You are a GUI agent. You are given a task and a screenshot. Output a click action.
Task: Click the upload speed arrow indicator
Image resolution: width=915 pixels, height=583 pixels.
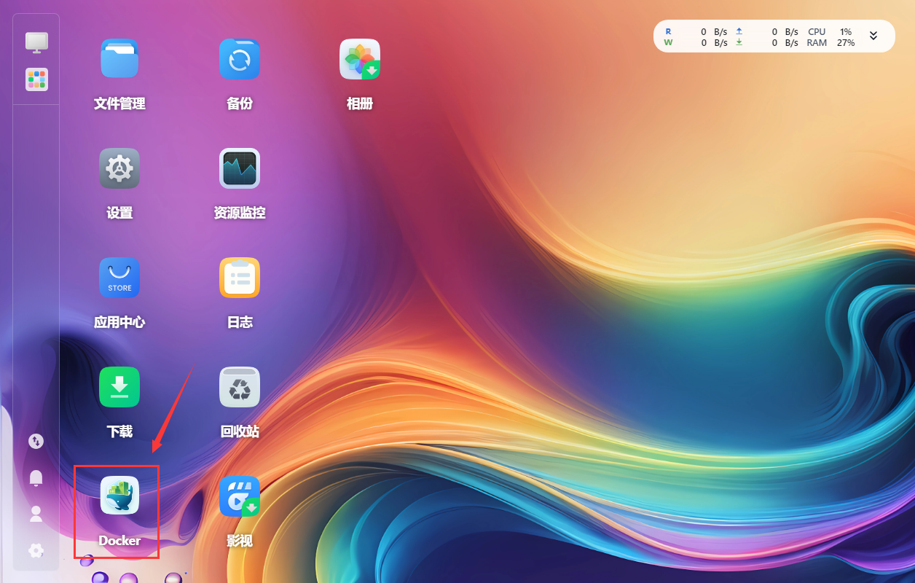click(739, 31)
